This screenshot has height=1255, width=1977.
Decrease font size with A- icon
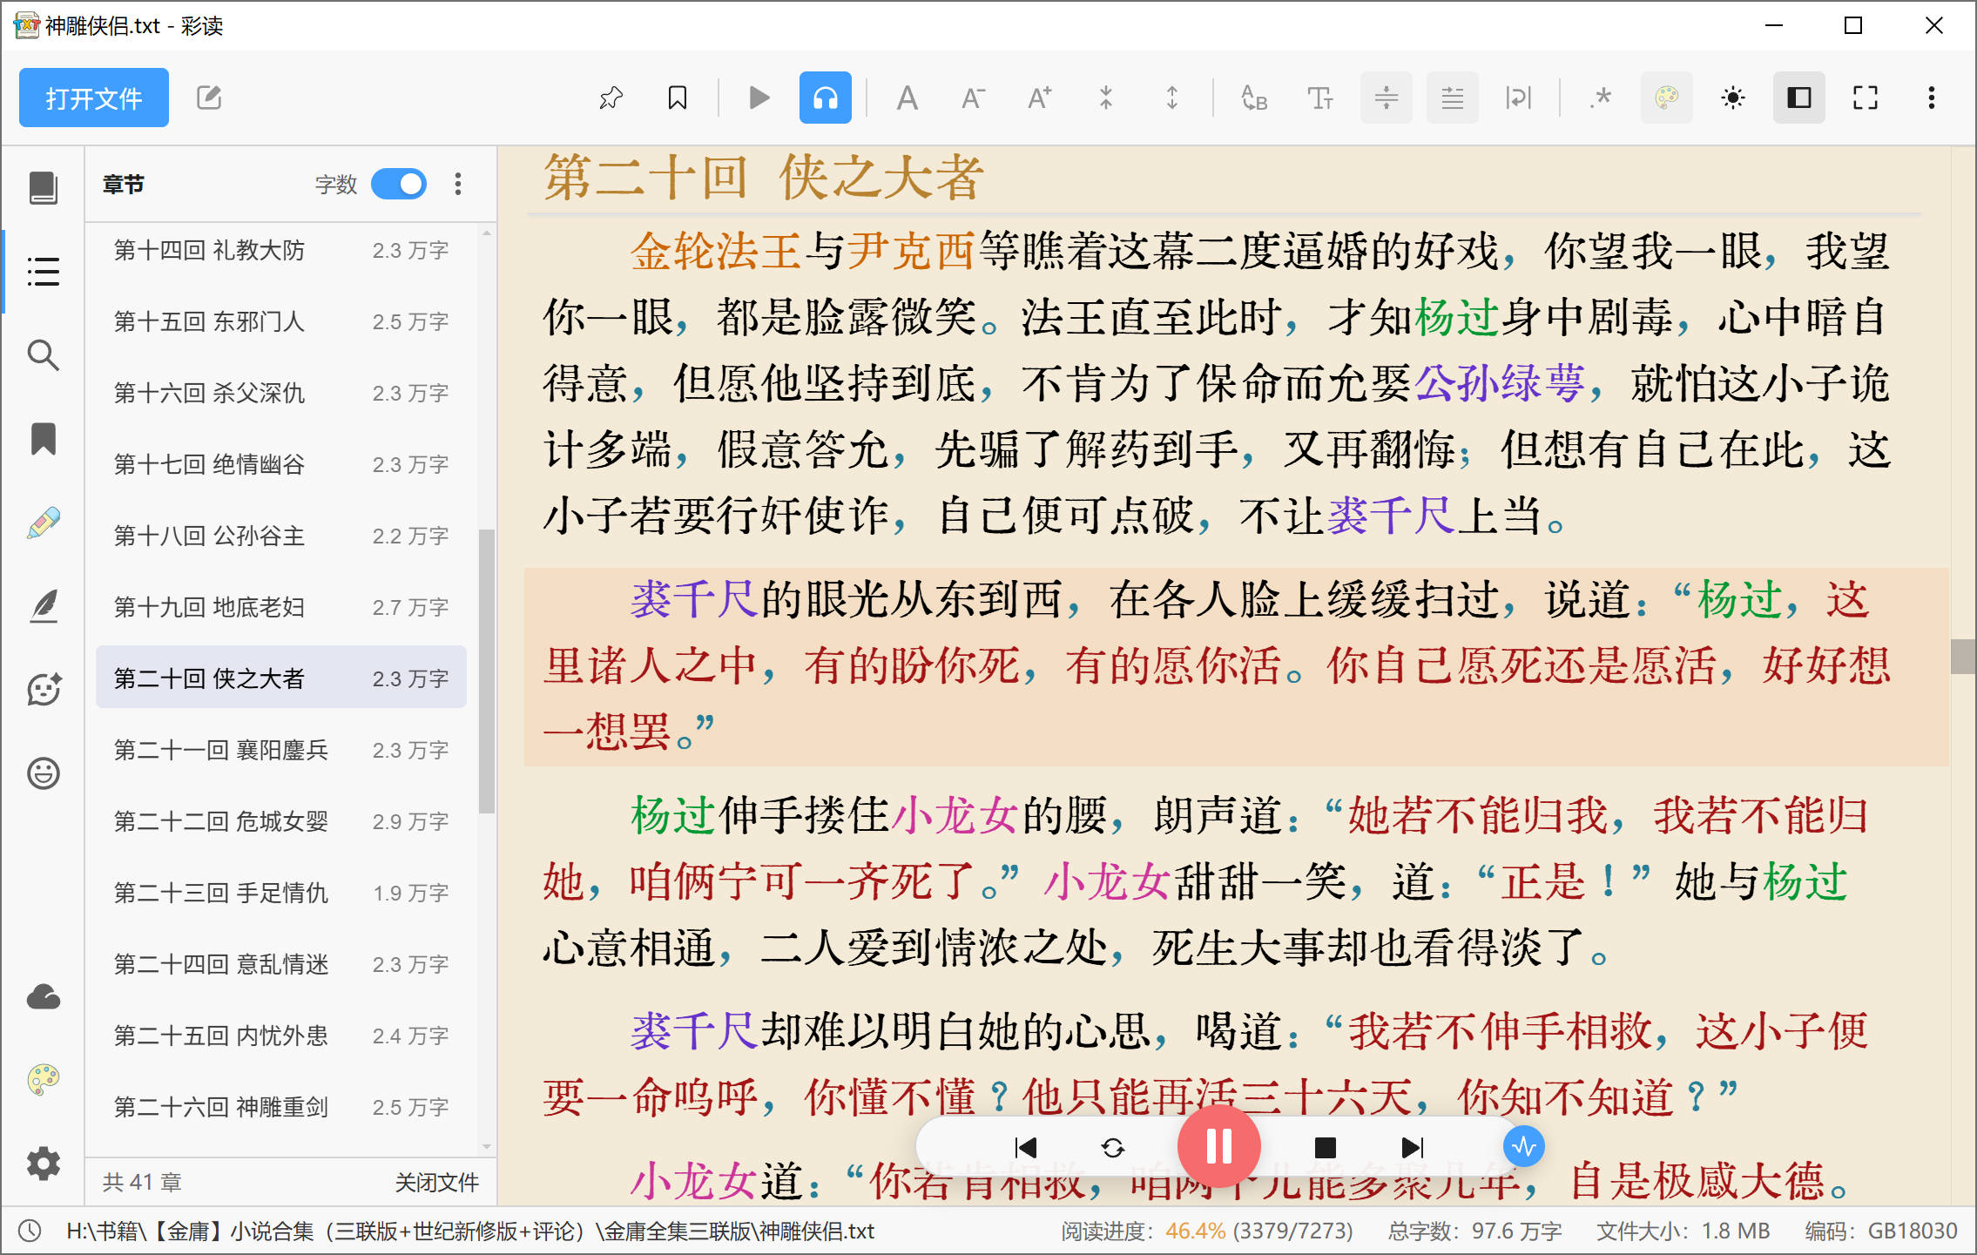pos(974,98)
